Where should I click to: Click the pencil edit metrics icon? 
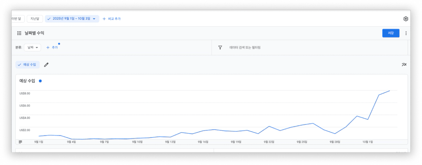46,65
